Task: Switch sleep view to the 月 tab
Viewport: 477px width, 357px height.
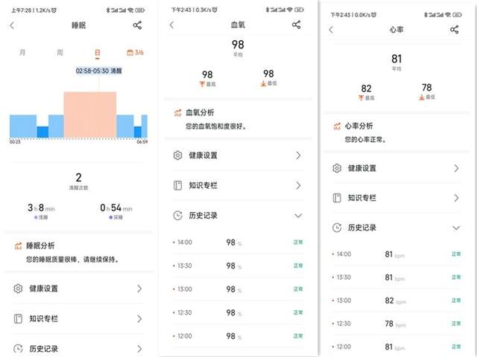Action: click(22, 53)
